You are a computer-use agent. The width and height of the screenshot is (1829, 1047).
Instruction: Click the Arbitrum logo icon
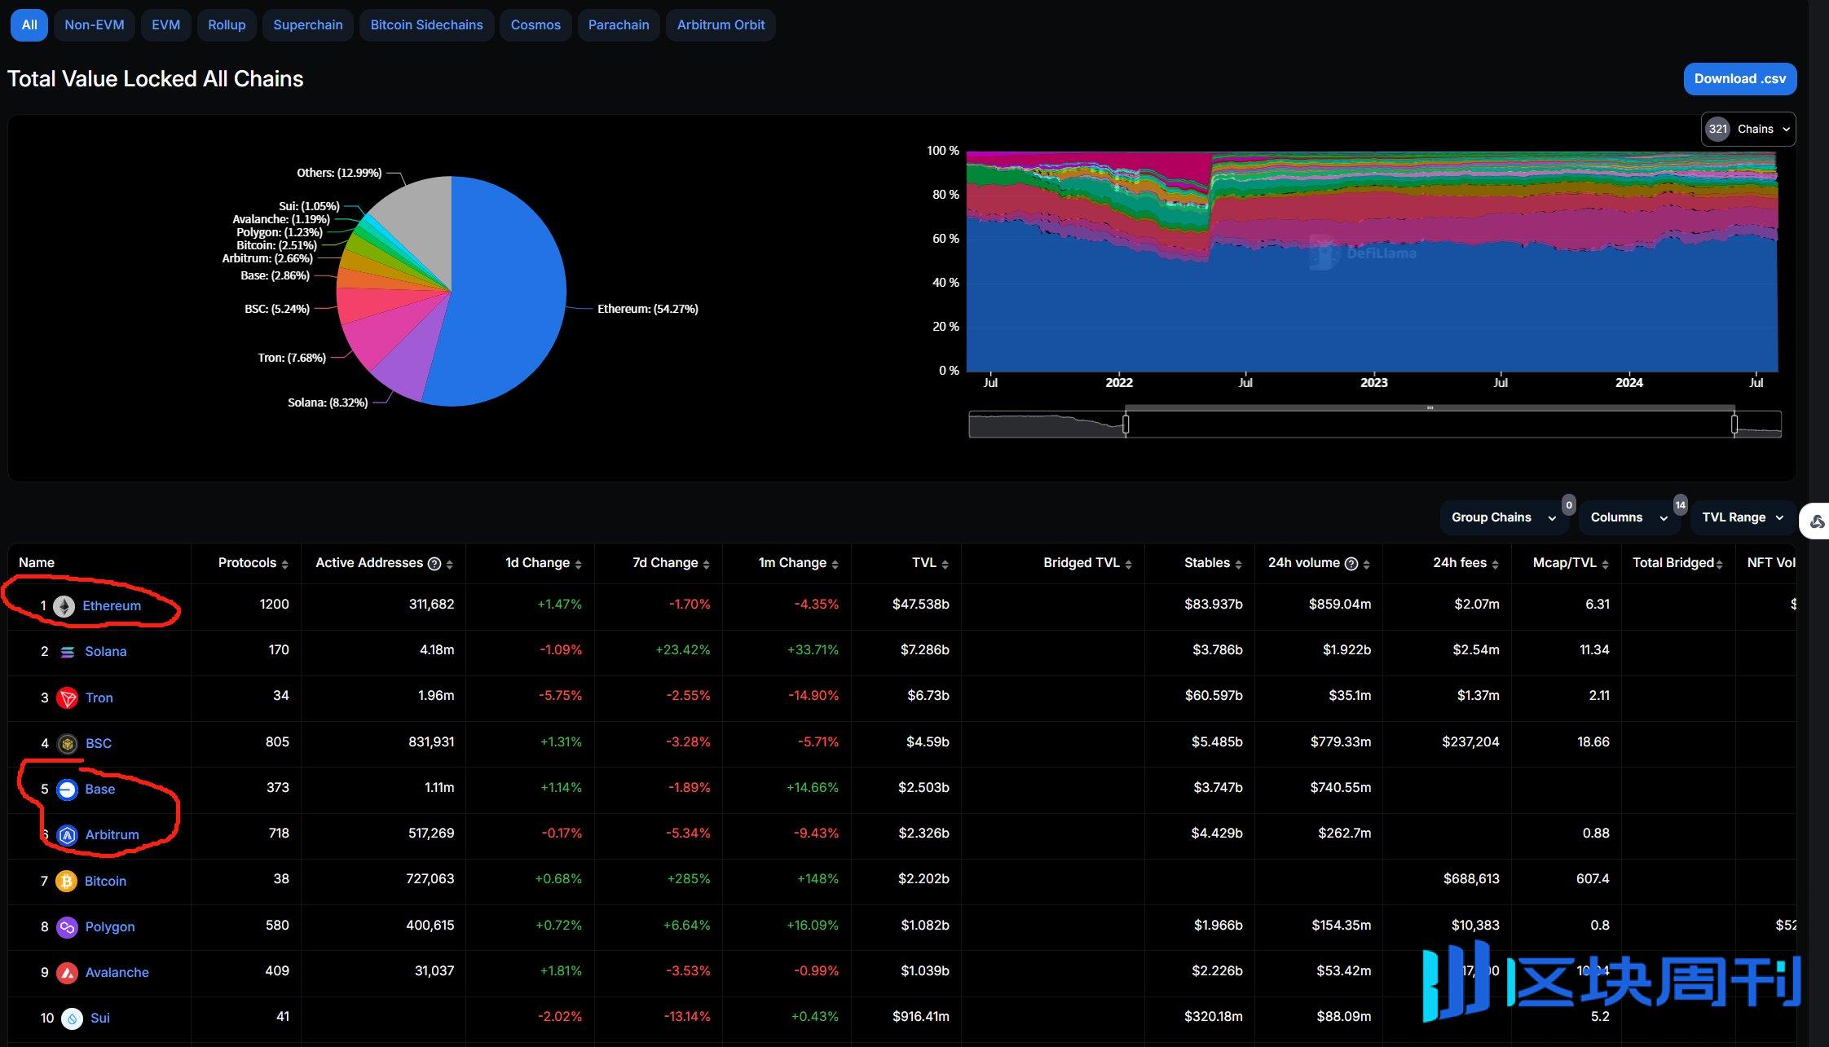67,835
